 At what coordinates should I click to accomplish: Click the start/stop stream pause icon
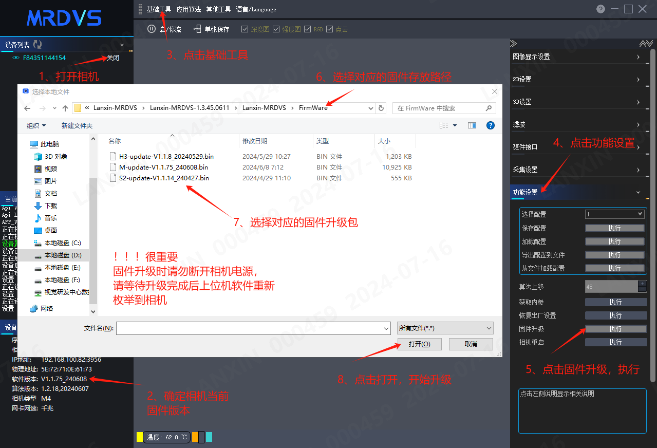[152, 29]
